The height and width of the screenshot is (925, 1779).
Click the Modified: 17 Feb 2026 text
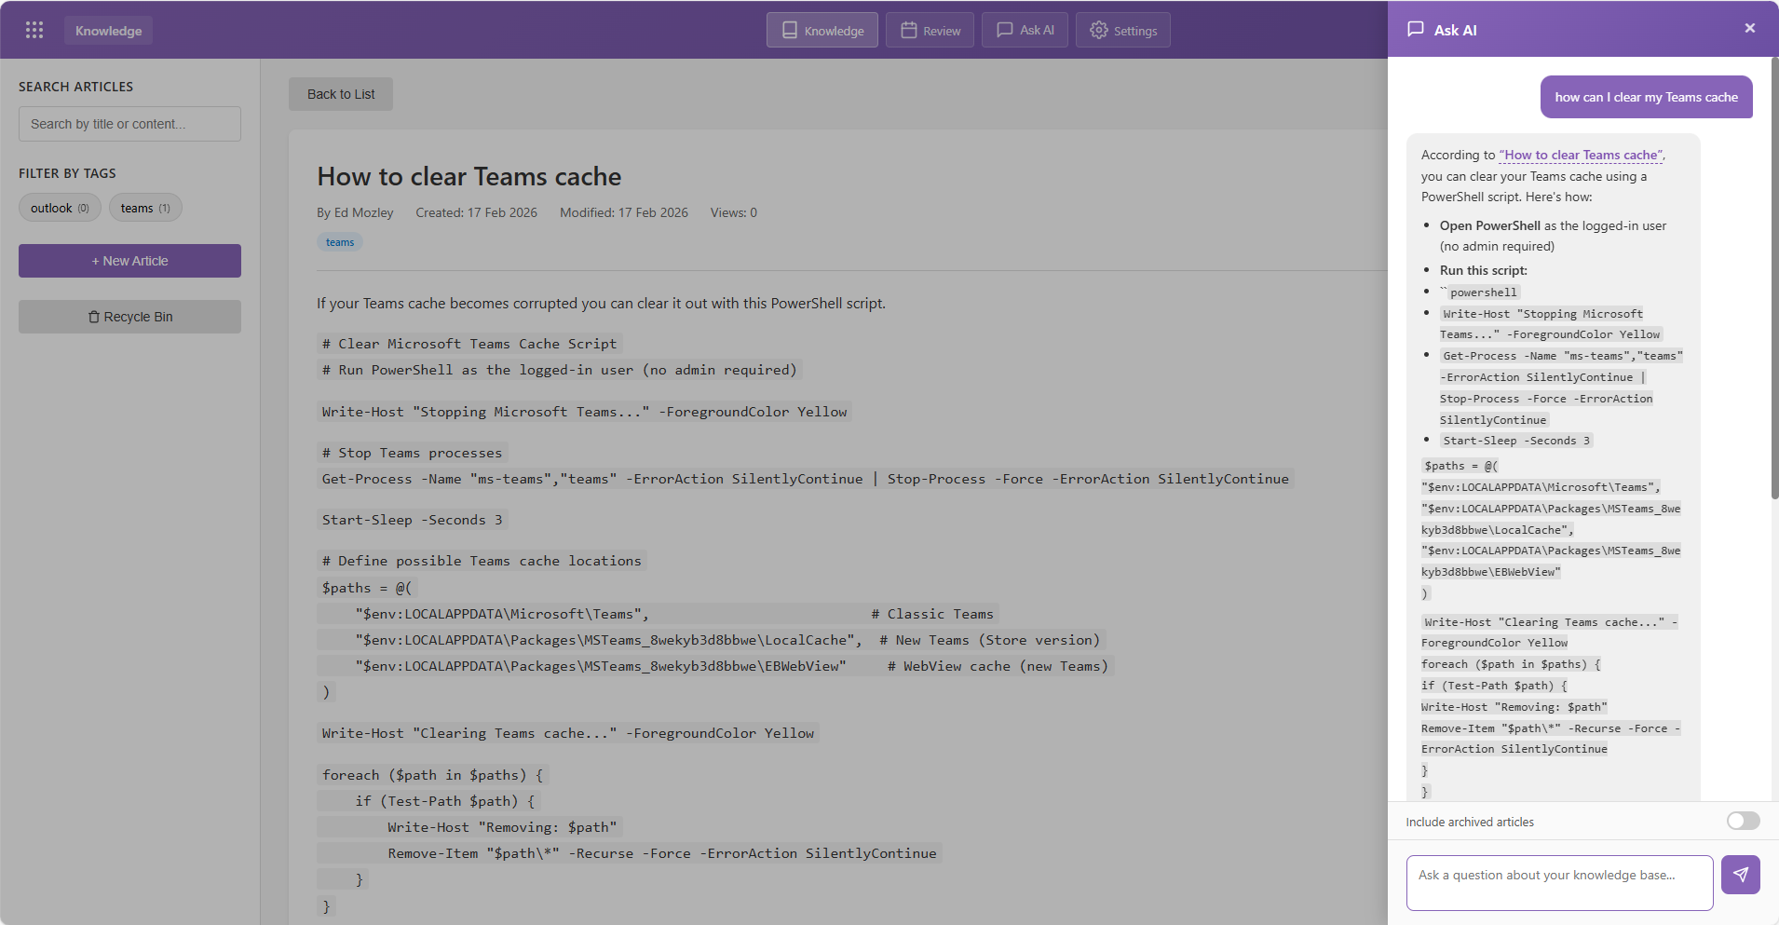coord(624,212)
